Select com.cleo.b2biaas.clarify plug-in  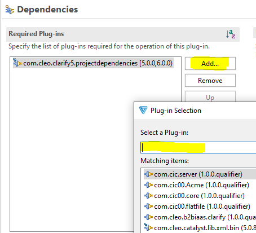[x=200, y=217]
